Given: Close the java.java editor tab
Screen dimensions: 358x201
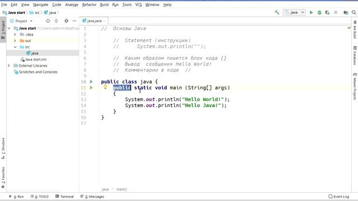Looking at the screenshot, I should (x=105, y=21).
